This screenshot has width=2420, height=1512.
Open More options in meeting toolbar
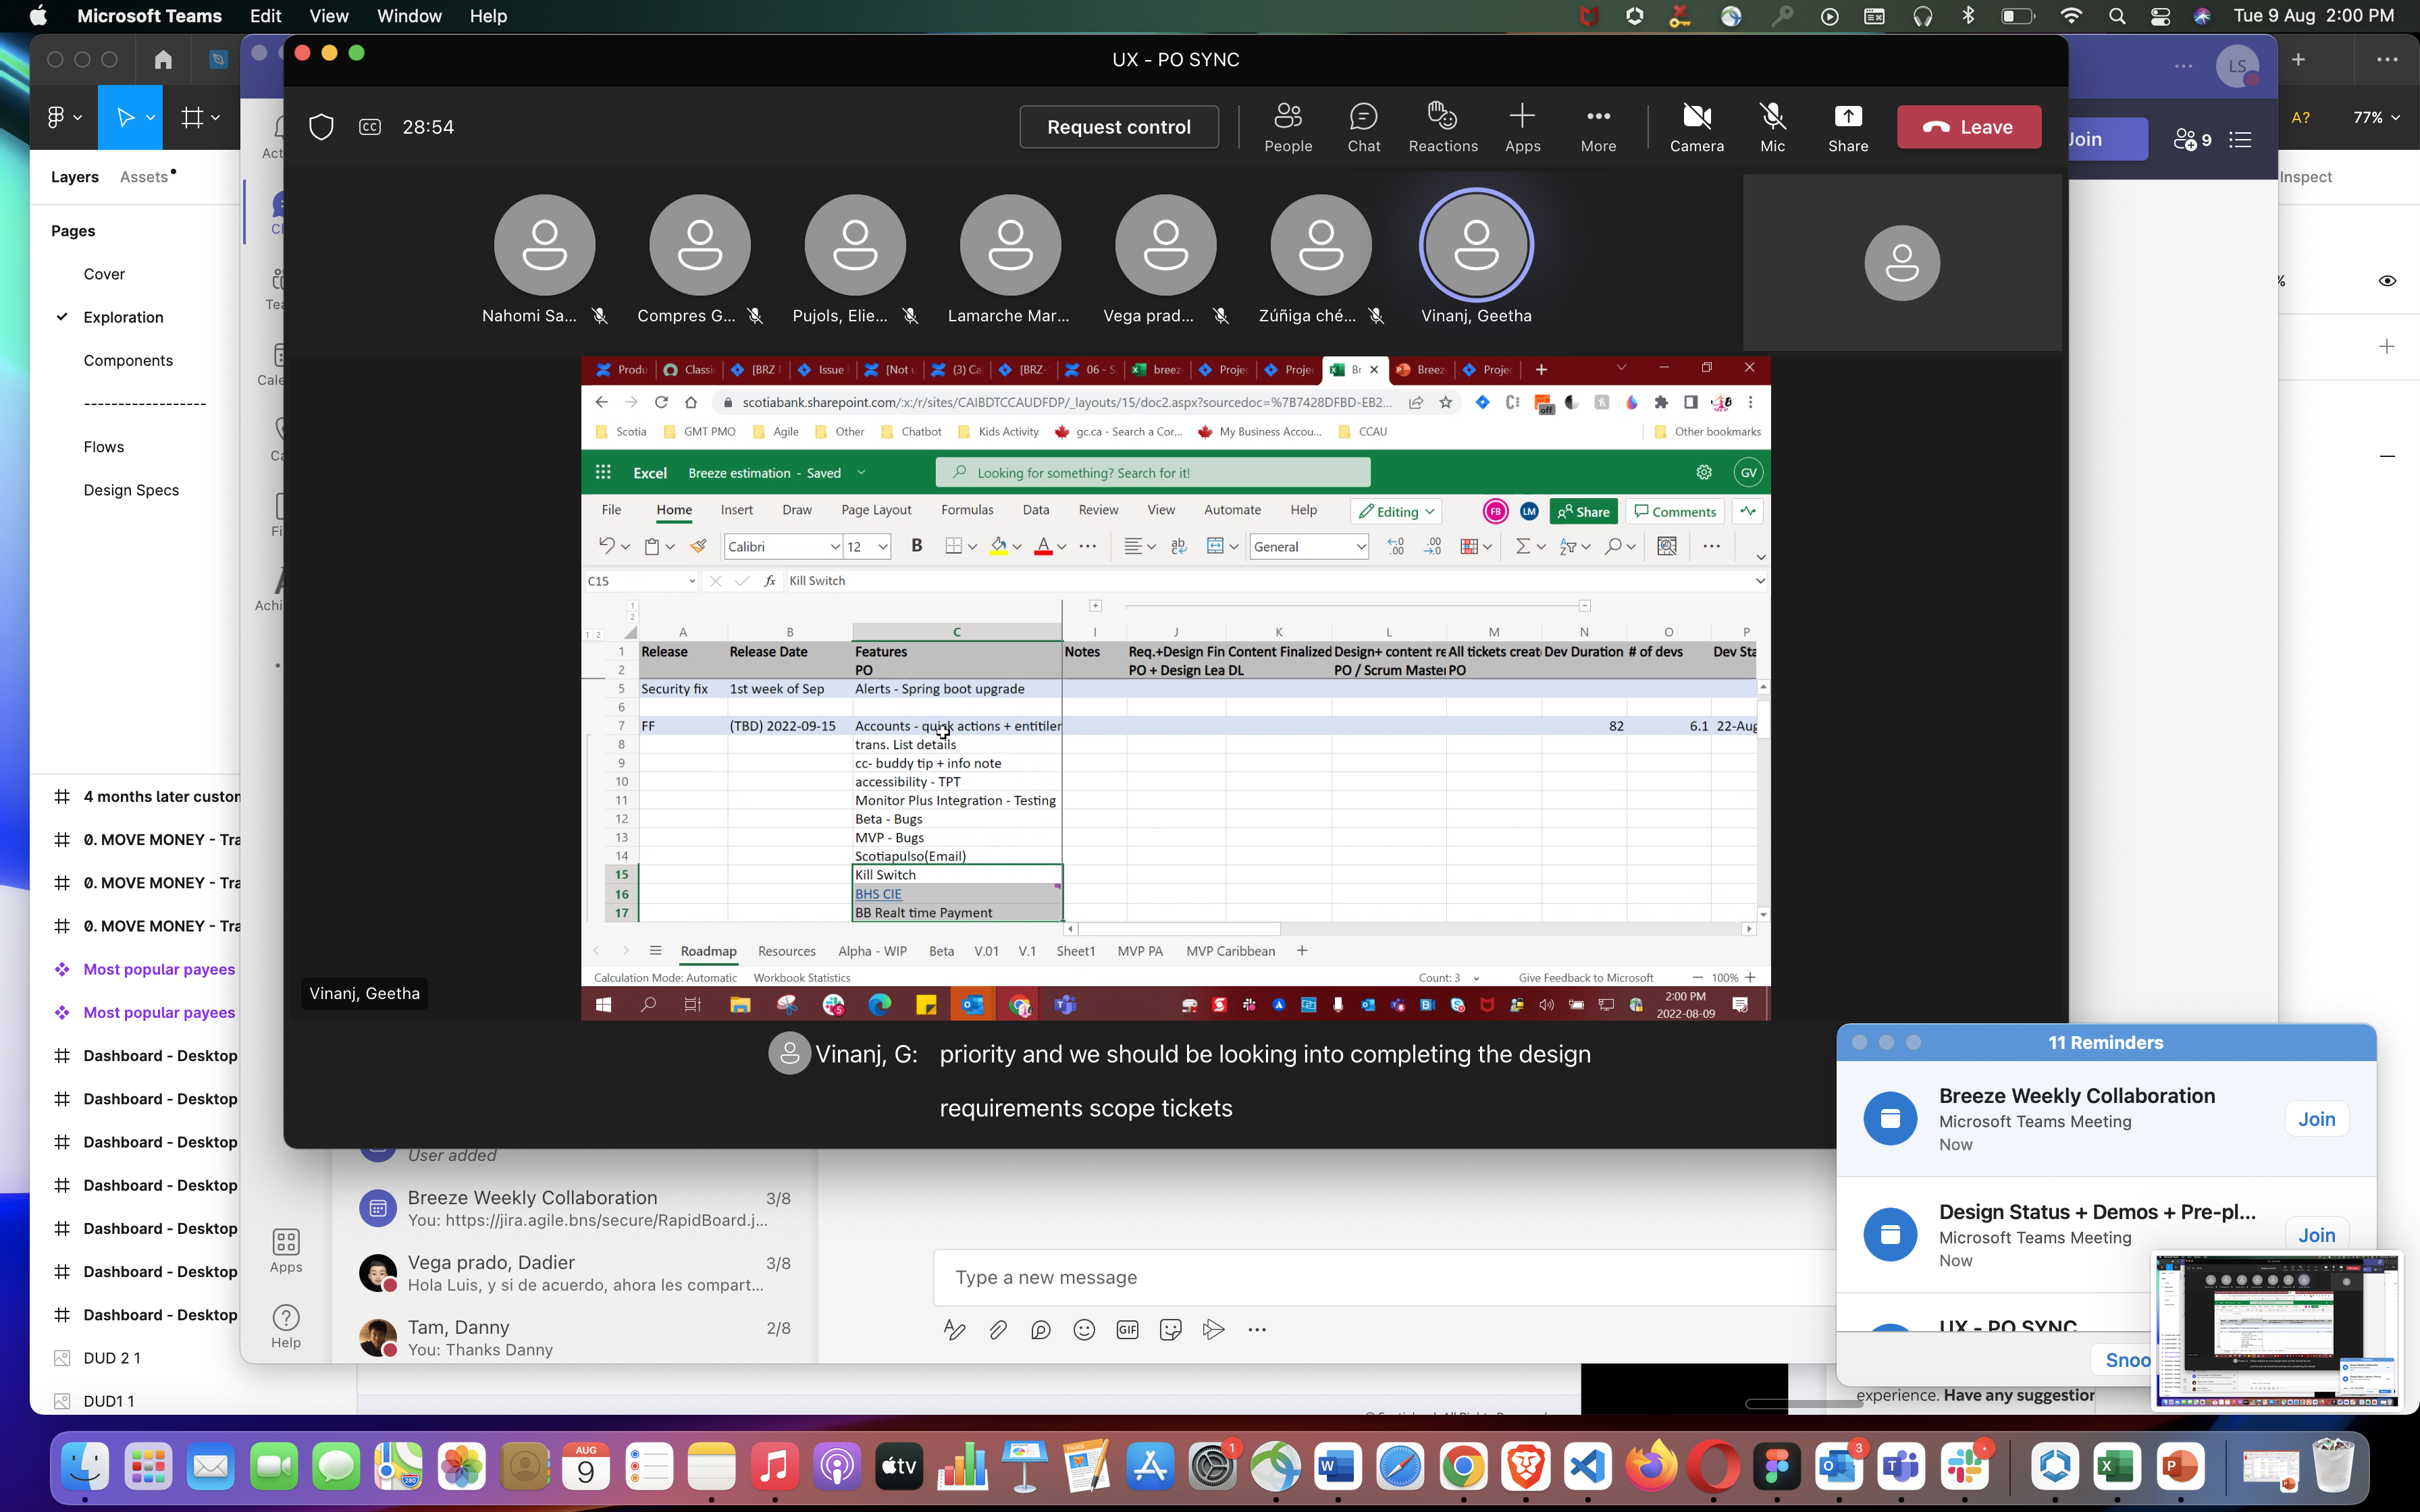point(1598,127)
